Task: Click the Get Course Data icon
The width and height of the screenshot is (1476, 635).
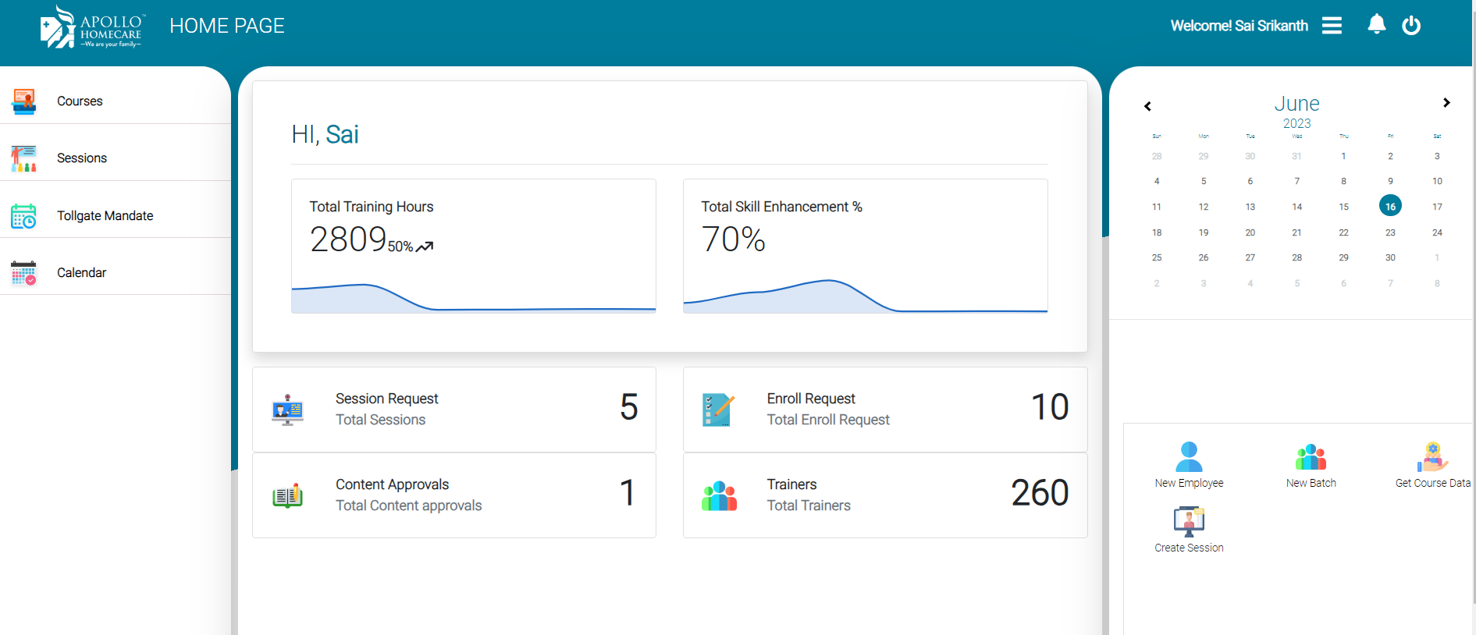Action: [x=1432, y=457]
